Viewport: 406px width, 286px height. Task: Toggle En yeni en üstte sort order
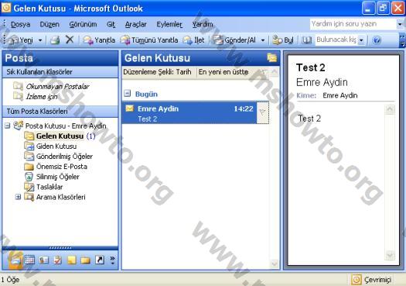tap(223, 72)
